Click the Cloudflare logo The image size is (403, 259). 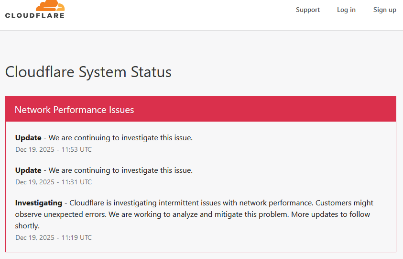click(x=35, y=9)
